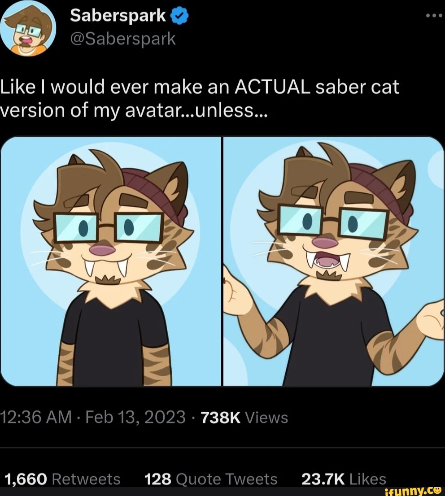This screenshot has height=496, width=445.
Task: Click the verified badge next to Saberspark
Action: click(x=179, y=14)
